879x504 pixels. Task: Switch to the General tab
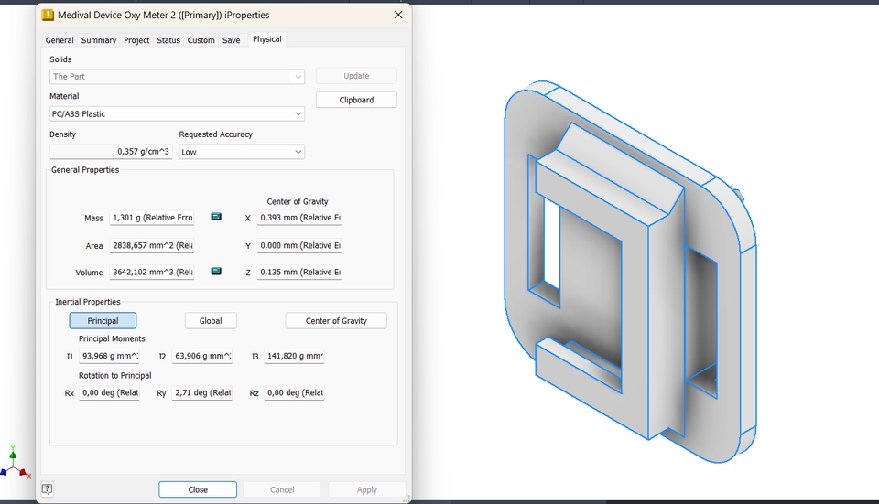(x=60, y=40)
